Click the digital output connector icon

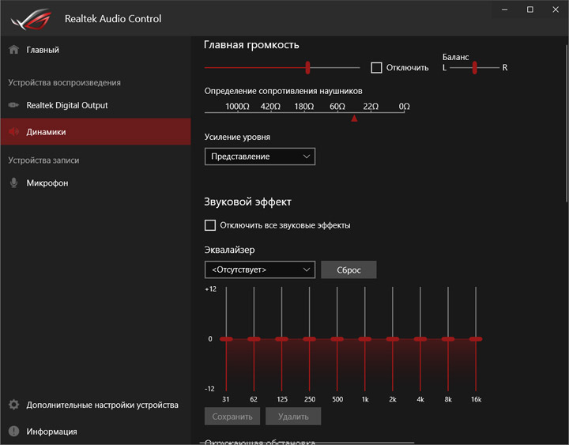(13, 105)
